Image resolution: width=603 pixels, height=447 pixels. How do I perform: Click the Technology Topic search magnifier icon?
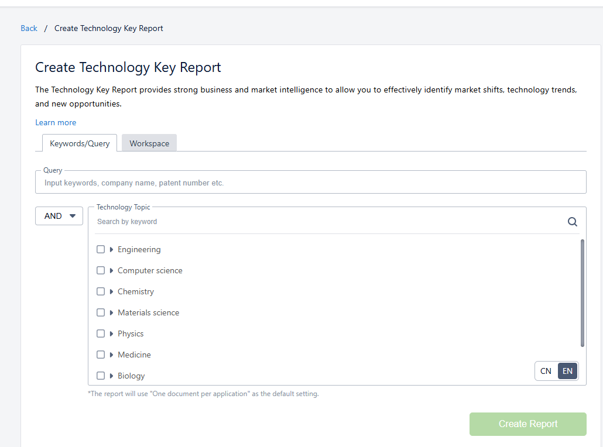572,222
